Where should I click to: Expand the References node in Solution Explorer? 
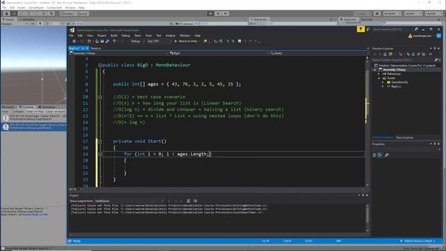[x=379, y=74]
